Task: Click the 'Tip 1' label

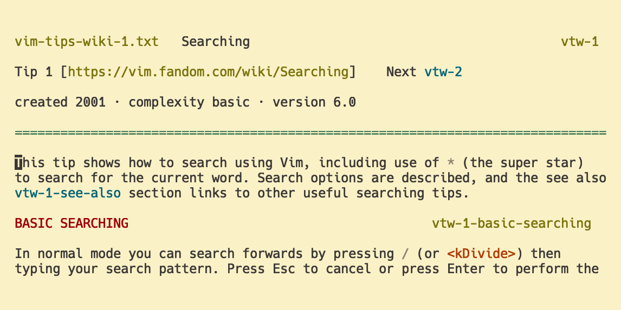Action: tap(34, 72)
